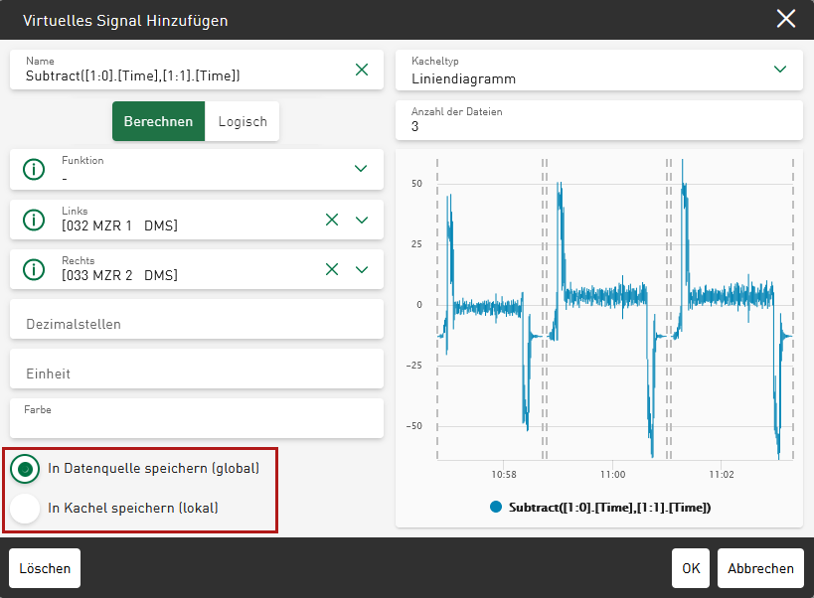Switch to the Berechnen tab
Viewport: 814px width, 598px height.
point(158,121)
